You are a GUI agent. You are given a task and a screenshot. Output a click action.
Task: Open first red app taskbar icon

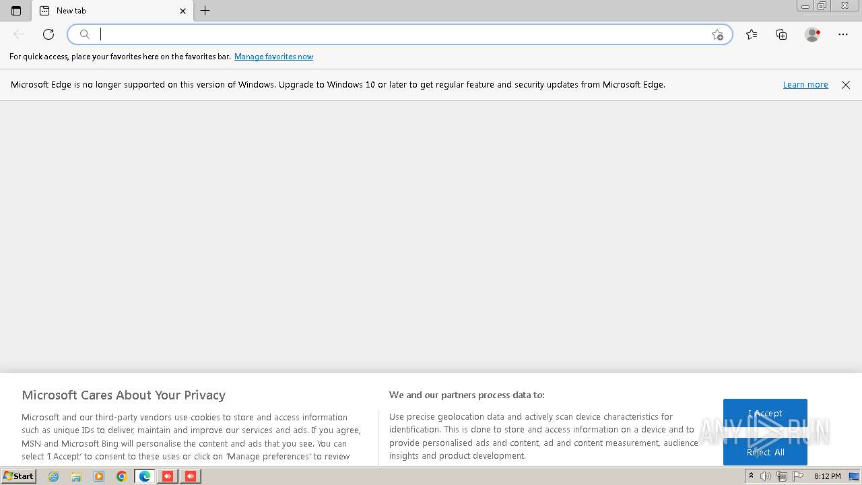tap(168, 476)
